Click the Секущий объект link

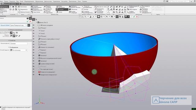5,25
